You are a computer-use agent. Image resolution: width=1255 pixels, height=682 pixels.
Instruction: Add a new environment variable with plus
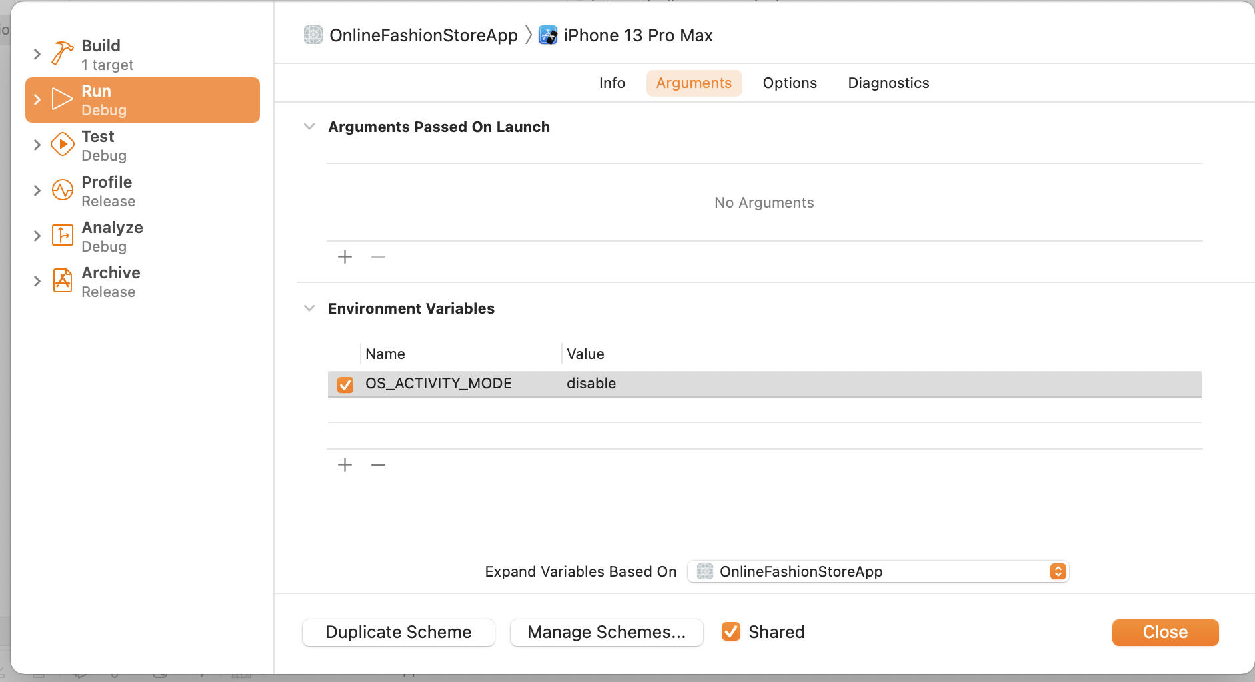click(345, 465)
